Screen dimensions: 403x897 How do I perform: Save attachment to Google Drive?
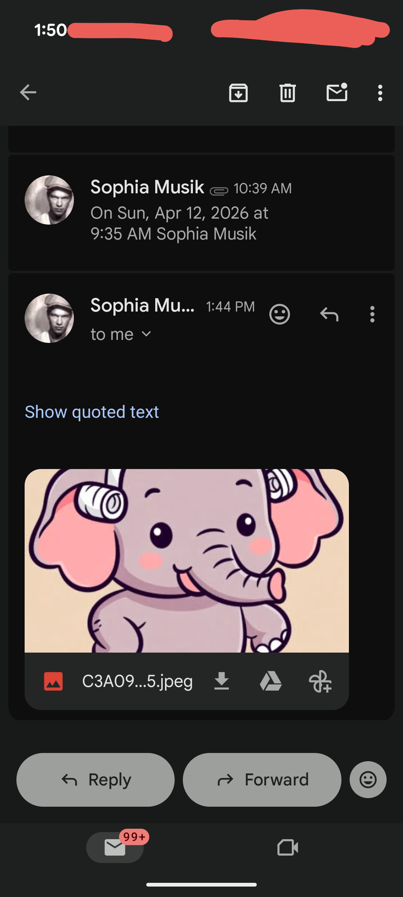coord(271,681)
